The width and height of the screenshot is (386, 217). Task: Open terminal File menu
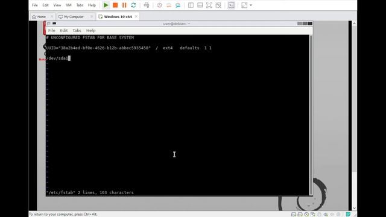[52, 31]
